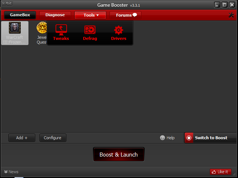Minimize the Game Booster window
238x178 pixels.
[x=217, y=5]
